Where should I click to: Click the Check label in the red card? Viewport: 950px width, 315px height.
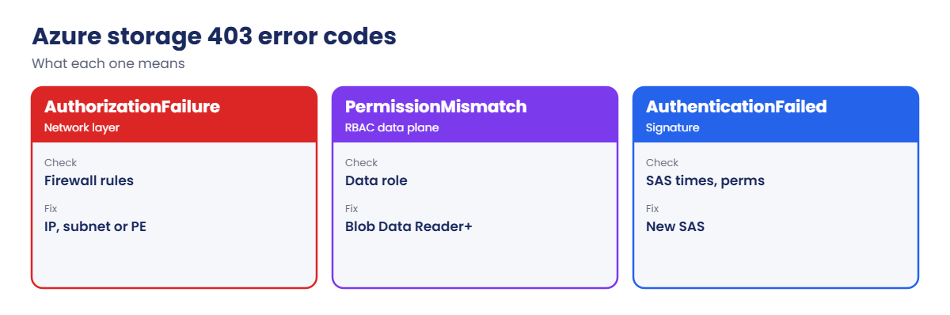click(x=60, y=163)
